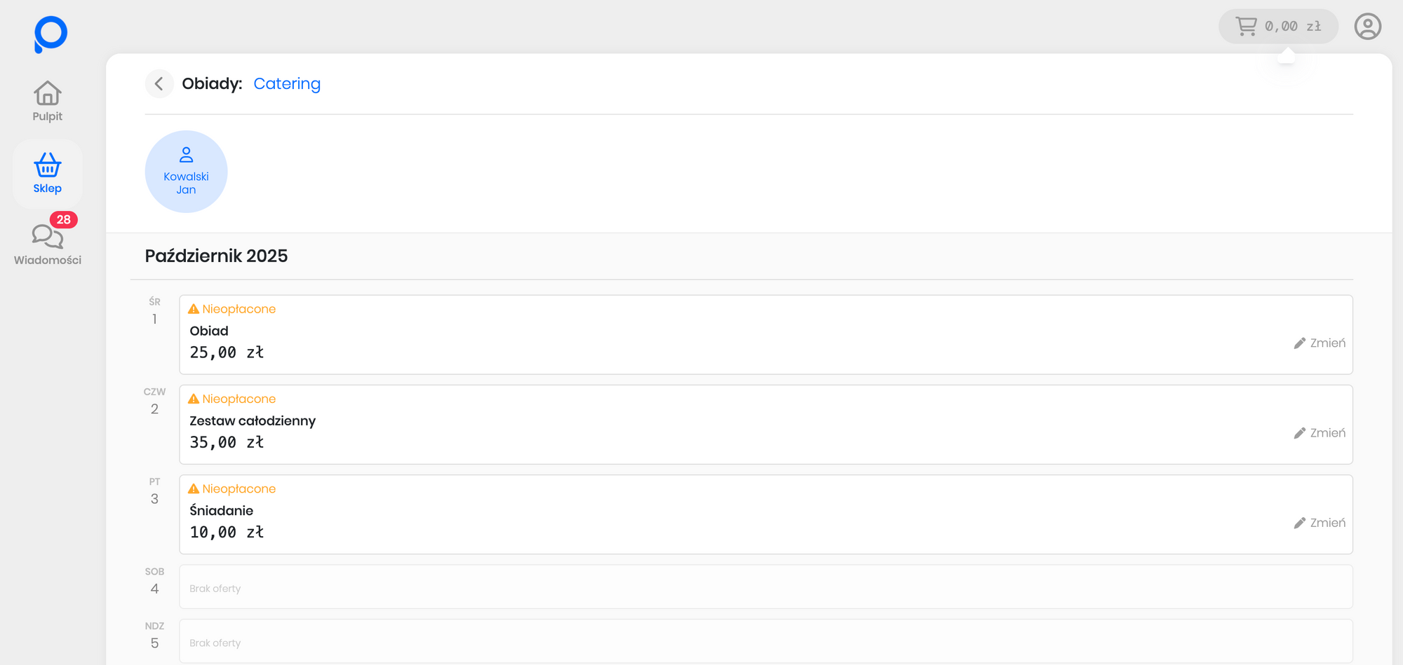Click the unread messages badge showing 28
This screenshot has width=1403, height=665.
(x=64, y=219)
